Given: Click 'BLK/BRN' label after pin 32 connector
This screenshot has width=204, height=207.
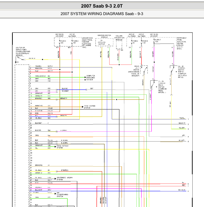Looking at the screenshot, I should pyautogui.click(x=64, y=143).
